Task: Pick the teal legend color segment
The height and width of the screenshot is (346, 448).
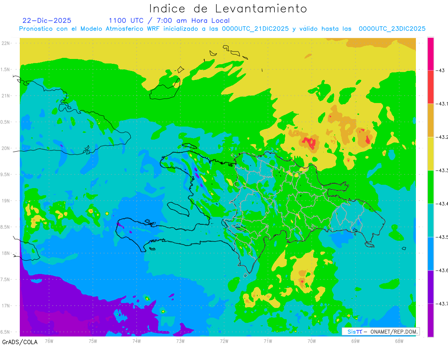Action: (430, 220)
